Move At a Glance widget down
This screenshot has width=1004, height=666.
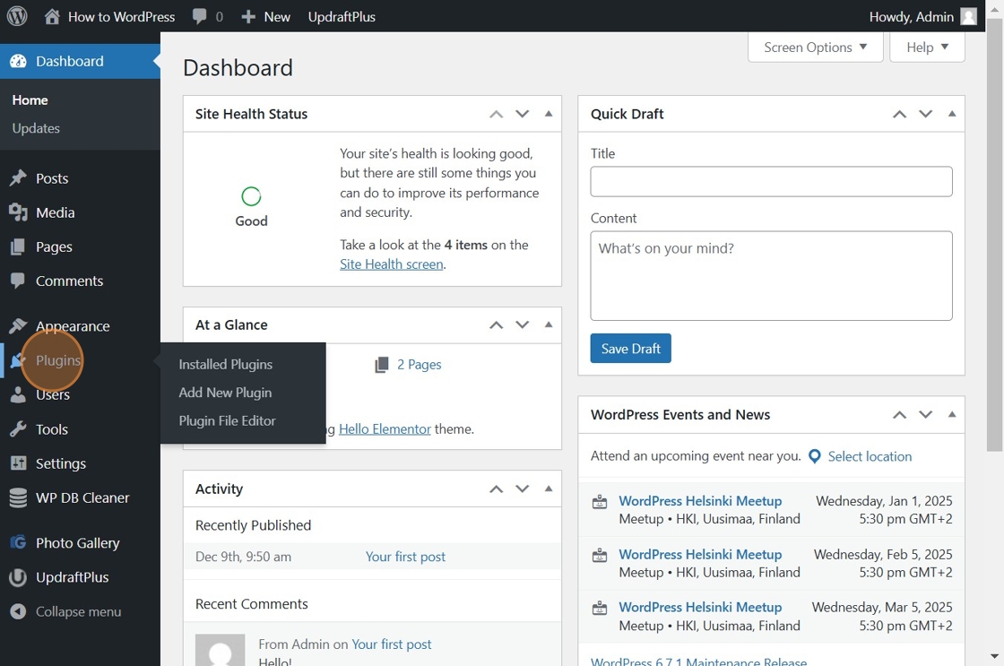523,324
